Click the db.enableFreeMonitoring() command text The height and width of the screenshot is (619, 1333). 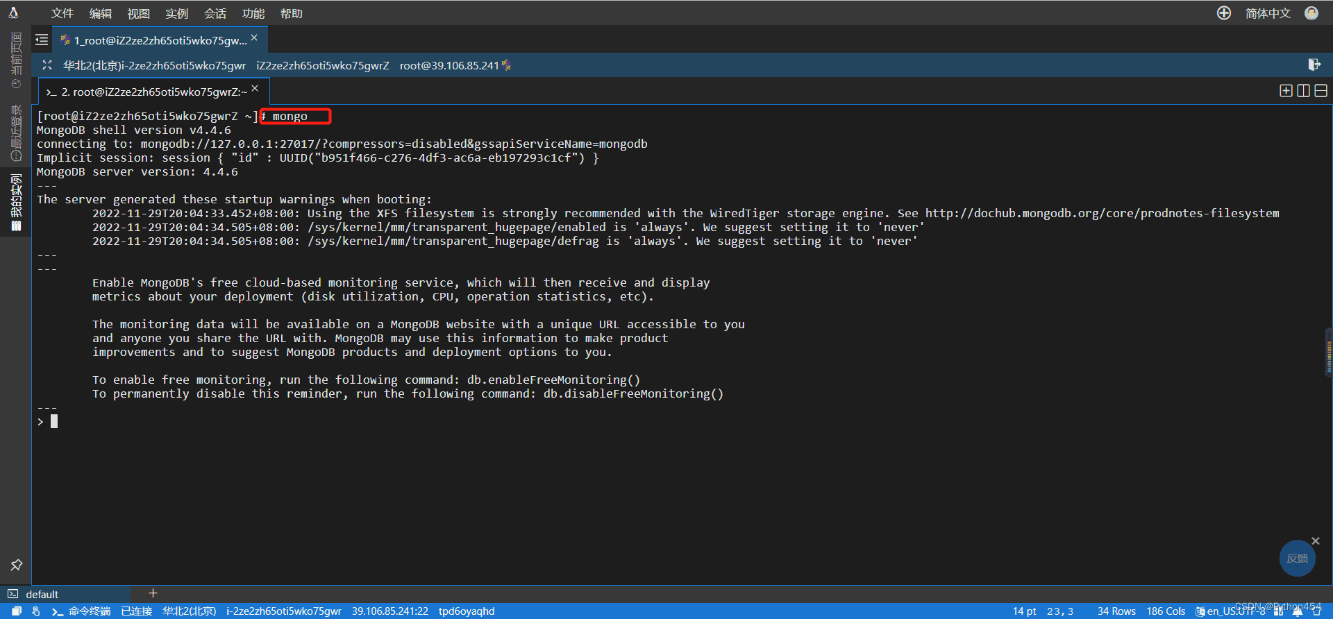553,380
